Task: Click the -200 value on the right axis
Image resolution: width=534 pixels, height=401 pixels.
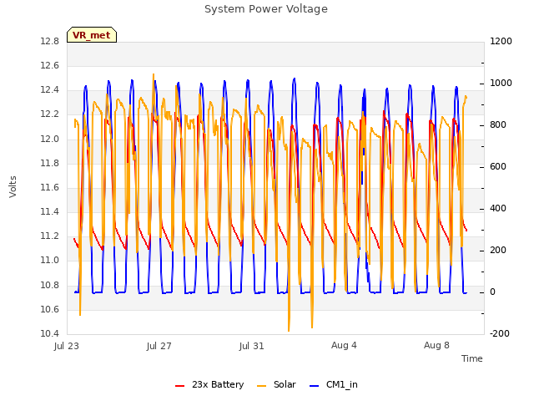Action: [x=500, y=333]
